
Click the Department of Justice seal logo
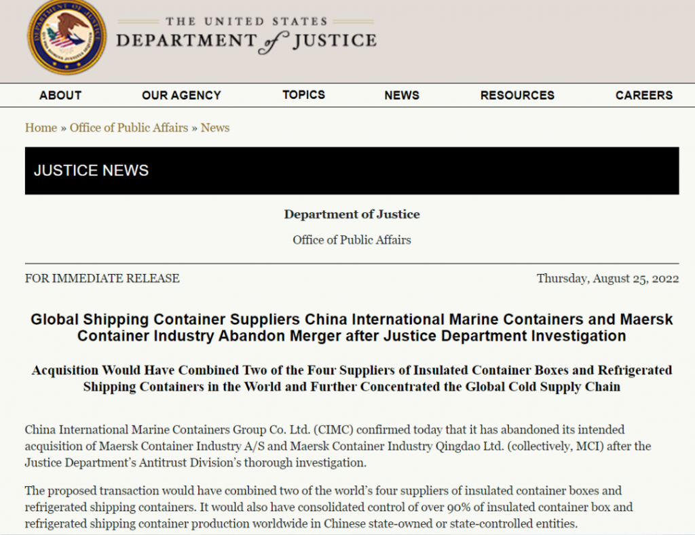pos(67,37)
